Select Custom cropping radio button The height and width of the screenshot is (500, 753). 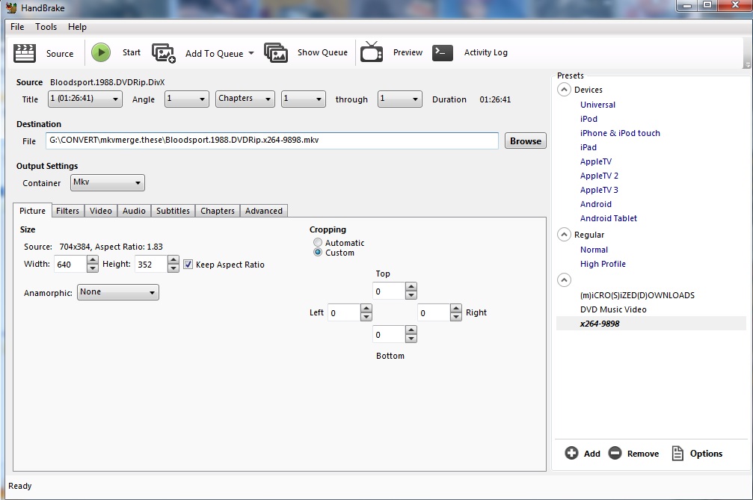point(318,253)
